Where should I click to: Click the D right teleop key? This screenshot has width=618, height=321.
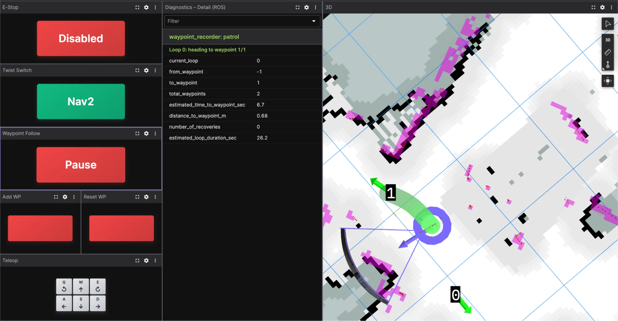coord(98,303)
